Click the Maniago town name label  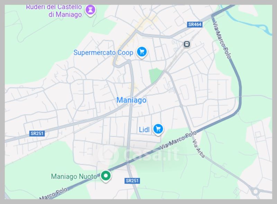tap(132, 100)
